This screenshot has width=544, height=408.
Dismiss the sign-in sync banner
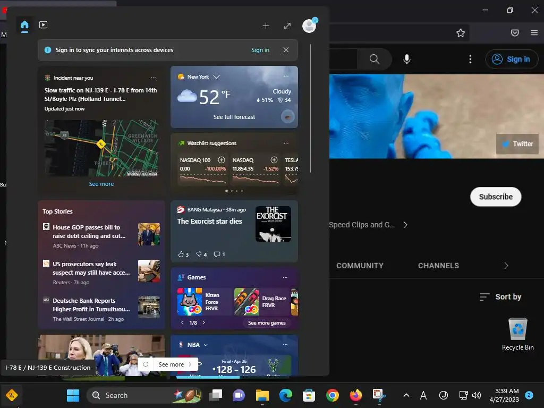[286, 49]
